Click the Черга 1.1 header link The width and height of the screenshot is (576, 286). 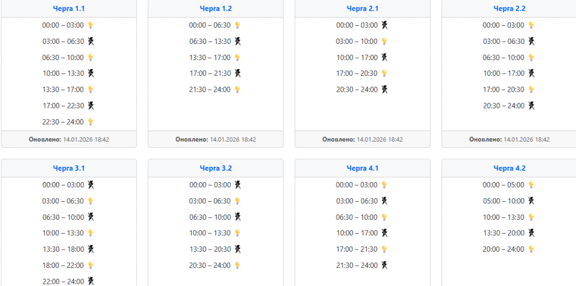tap(69, 8)
